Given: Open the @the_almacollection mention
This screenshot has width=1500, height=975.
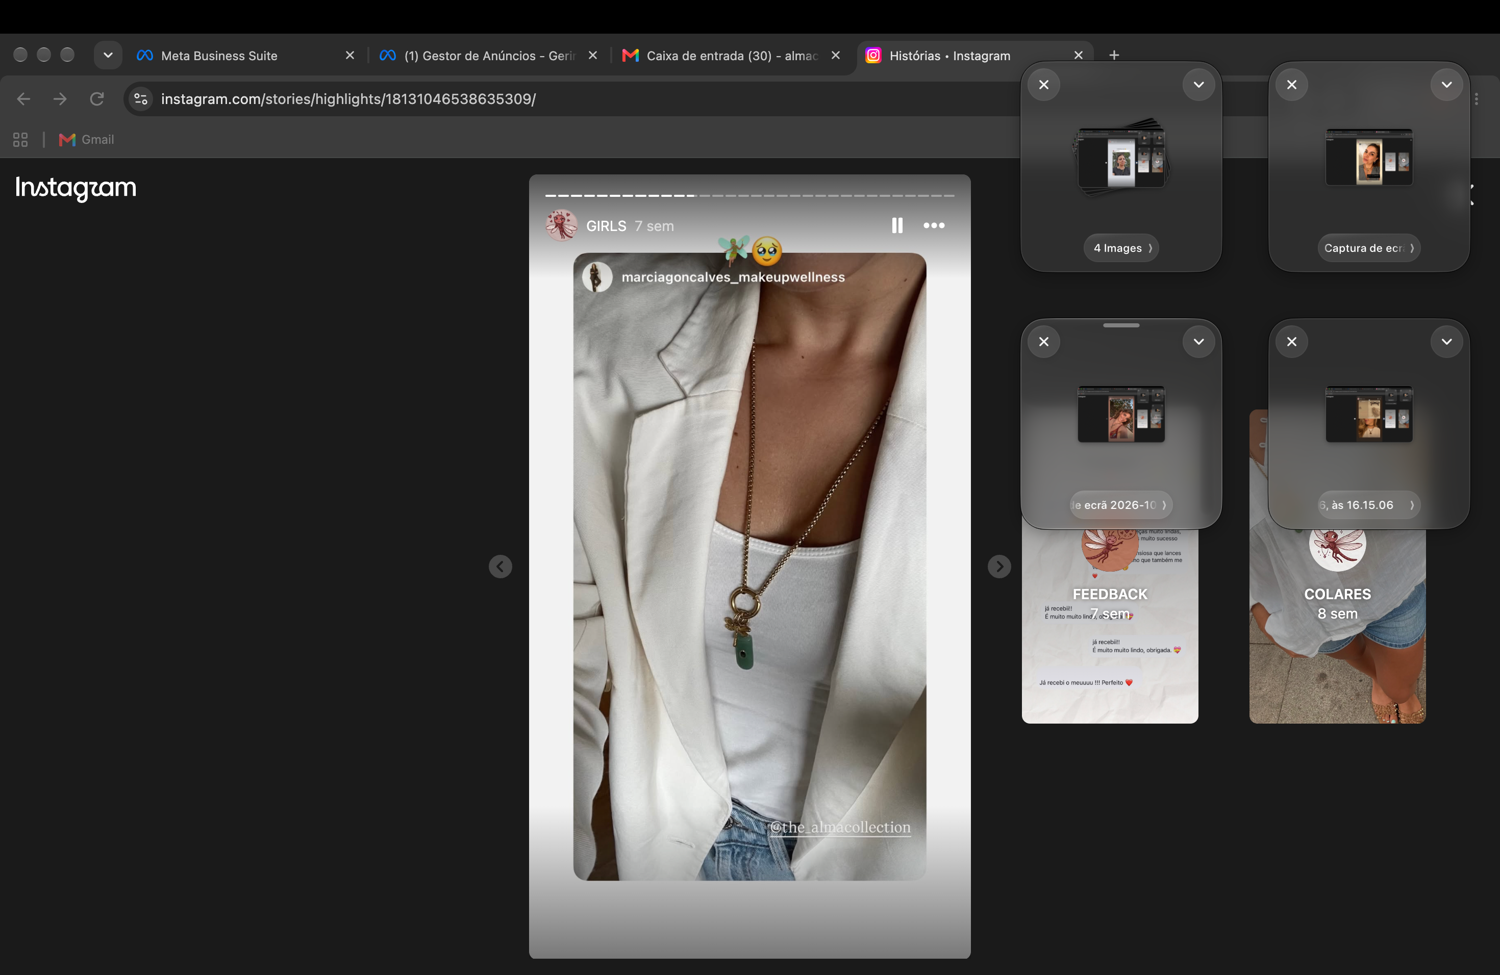Looking at the screenshot, I should tap(840, 827).
